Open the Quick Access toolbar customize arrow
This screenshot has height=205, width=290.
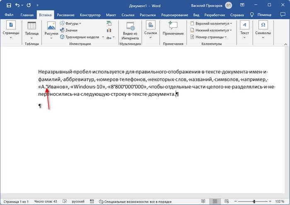point(38,5)
